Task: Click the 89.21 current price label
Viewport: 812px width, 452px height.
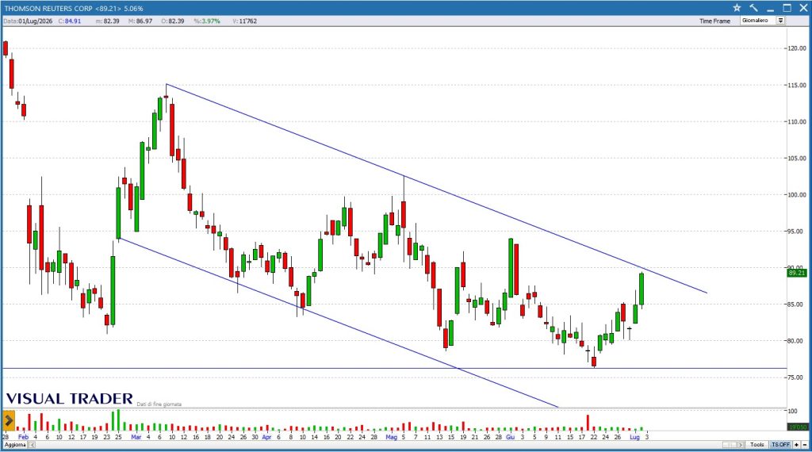Action: 796,273
